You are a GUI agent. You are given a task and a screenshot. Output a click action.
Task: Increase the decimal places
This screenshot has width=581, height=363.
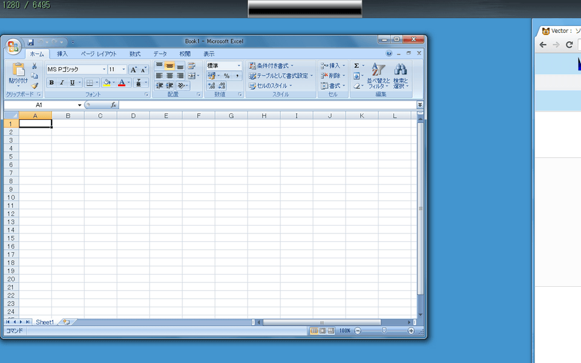coord(212,85)
